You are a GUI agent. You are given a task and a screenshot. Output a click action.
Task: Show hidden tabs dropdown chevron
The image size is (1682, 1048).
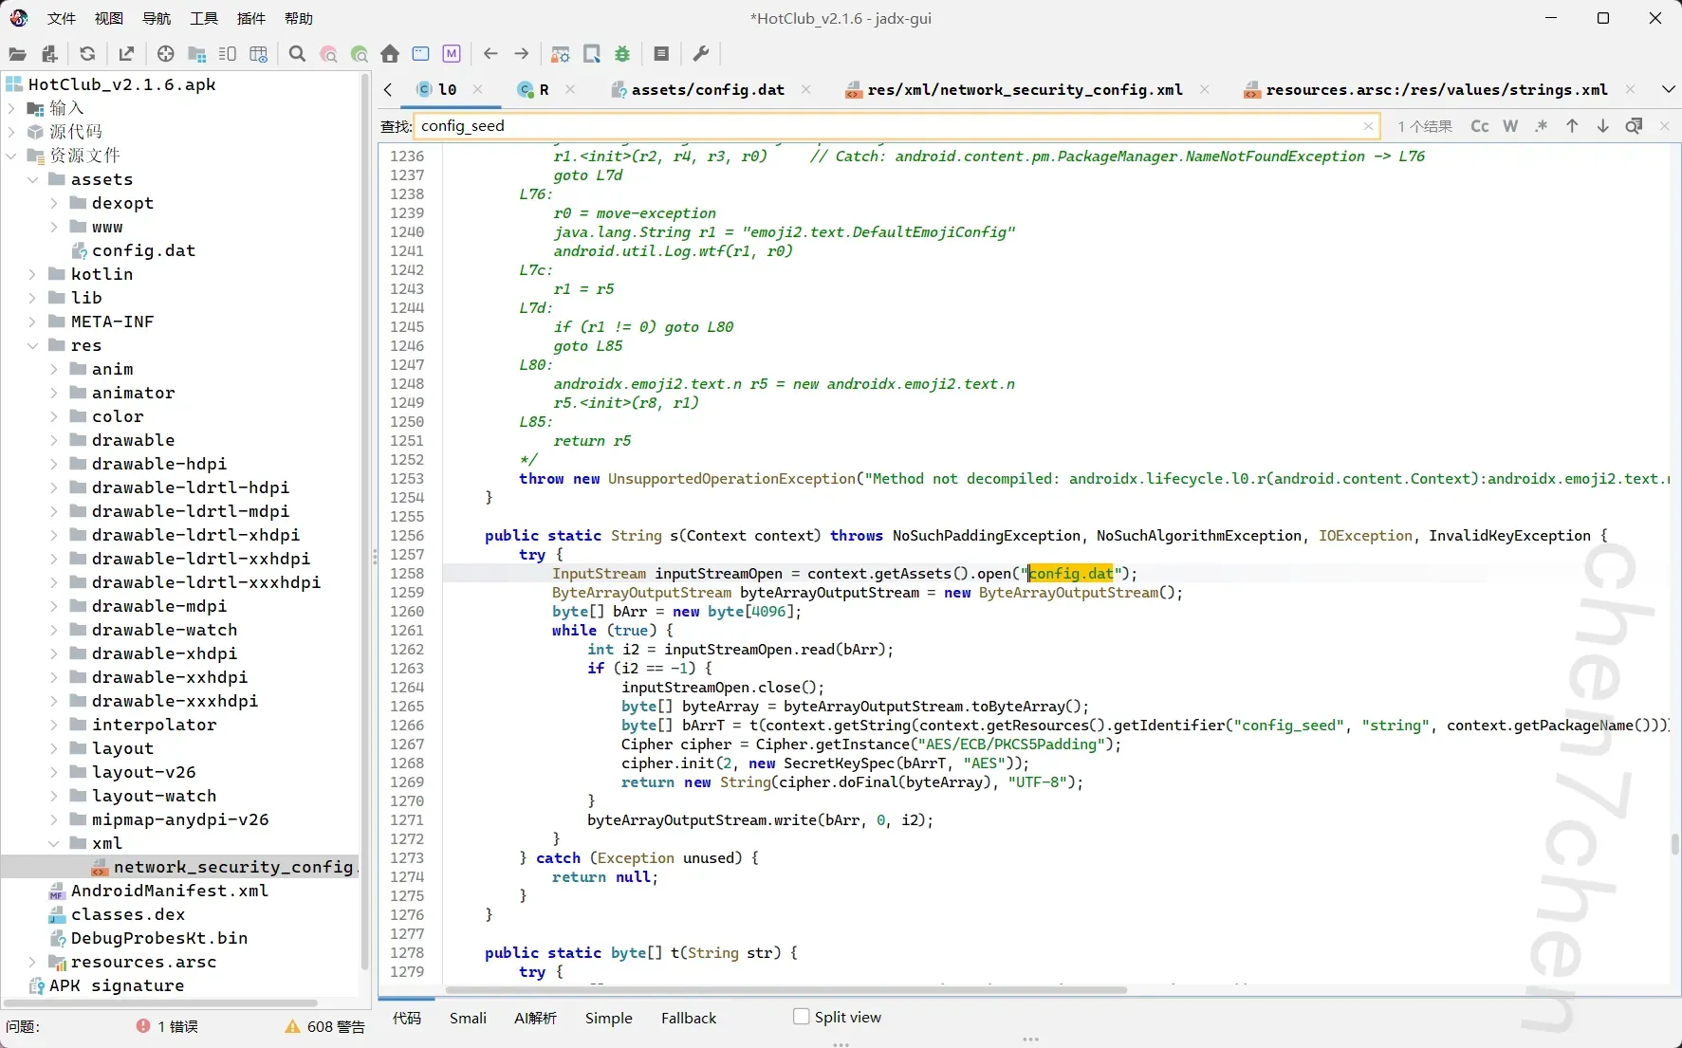click(x=1668, y=89)
